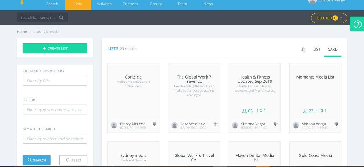
Task: Open gear settings on Moments Media List card
Action: (x=336, y=124)
